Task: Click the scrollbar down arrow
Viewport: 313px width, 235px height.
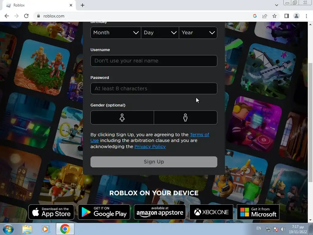Action: click(x=310, y=220)
